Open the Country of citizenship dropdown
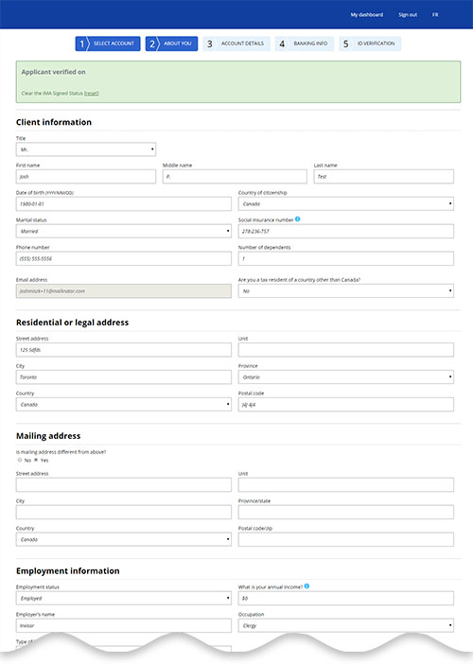473x664 pixels. (x=346, y=204)
